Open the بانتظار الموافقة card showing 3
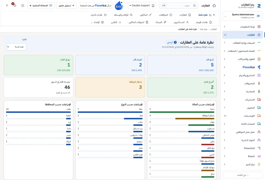This screenshot has height=180, width=265. (110, 87)
